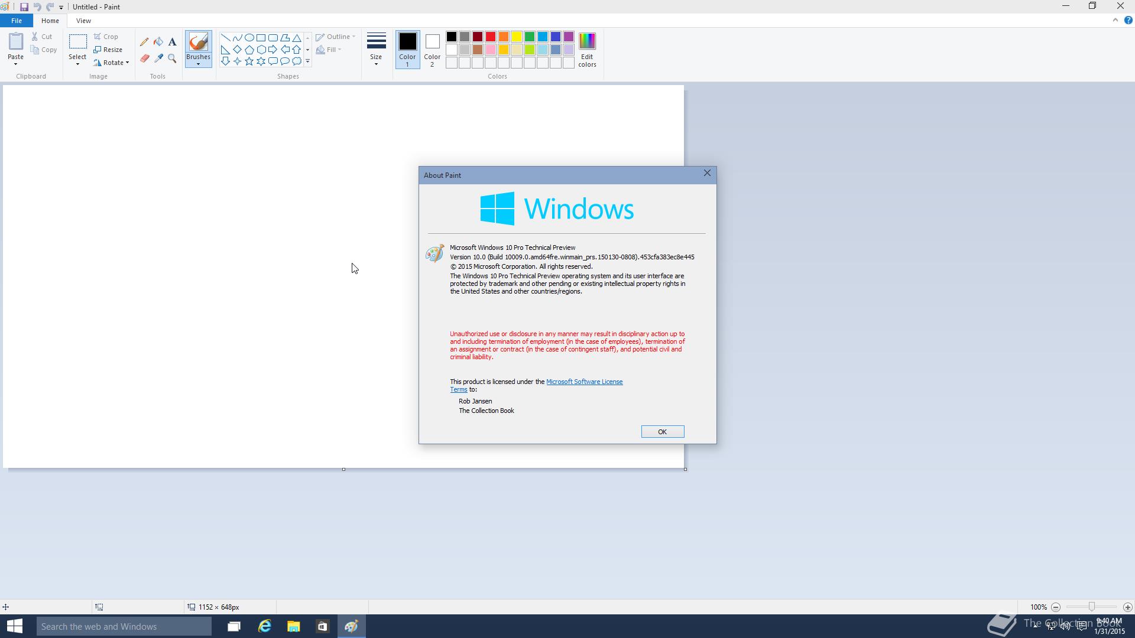The height and width of the screenshot is (638, 1135).
Task: Click the Crop tool
Action: click(106, 37)
